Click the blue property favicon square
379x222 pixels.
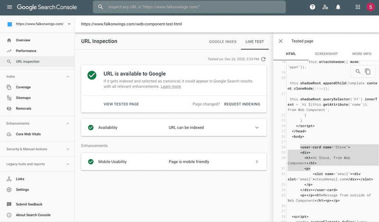pos(9,24)
